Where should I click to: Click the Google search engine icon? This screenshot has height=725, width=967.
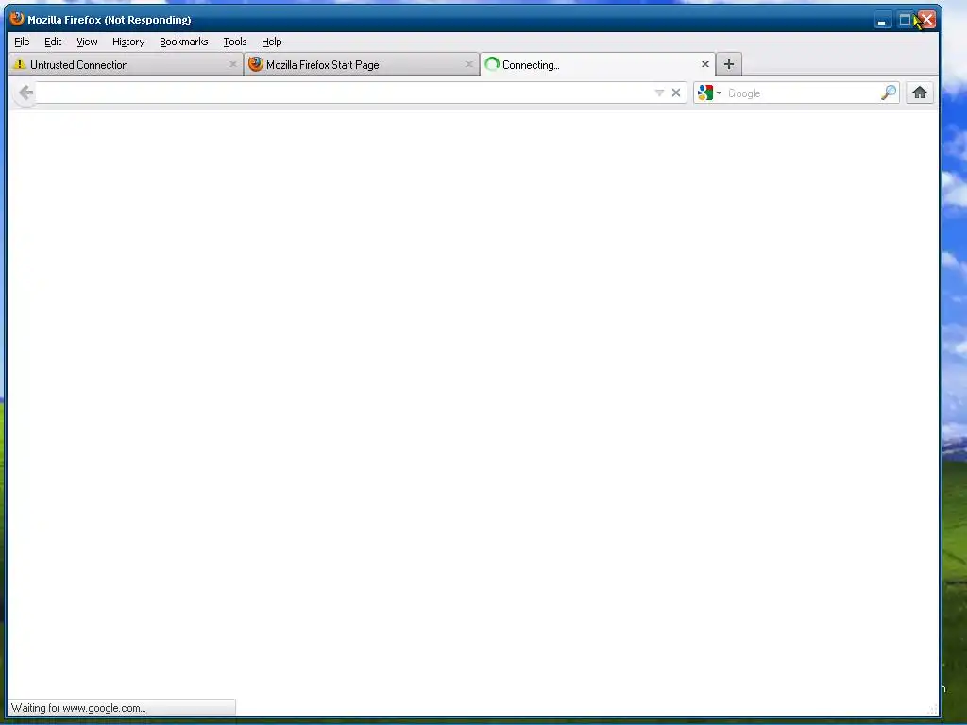point(705,93)
